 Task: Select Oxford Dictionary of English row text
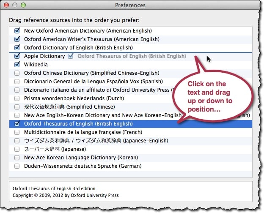point(78,48)
